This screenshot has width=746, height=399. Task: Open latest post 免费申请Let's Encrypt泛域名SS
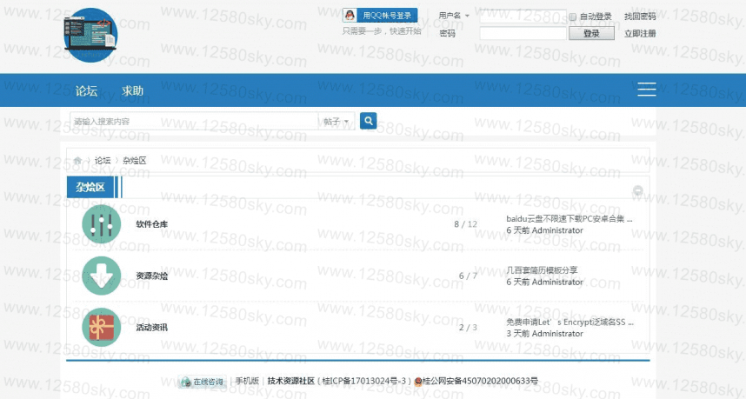pyautogui.click(x=569, y=322)
